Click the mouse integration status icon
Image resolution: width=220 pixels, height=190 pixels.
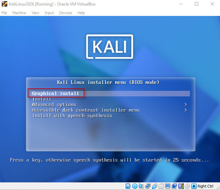tap(187, 186)
